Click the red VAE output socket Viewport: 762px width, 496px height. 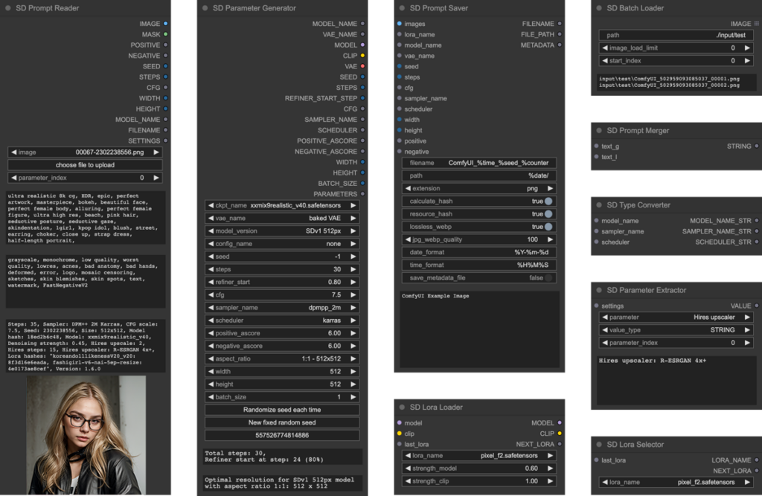[x=362, y=66]
